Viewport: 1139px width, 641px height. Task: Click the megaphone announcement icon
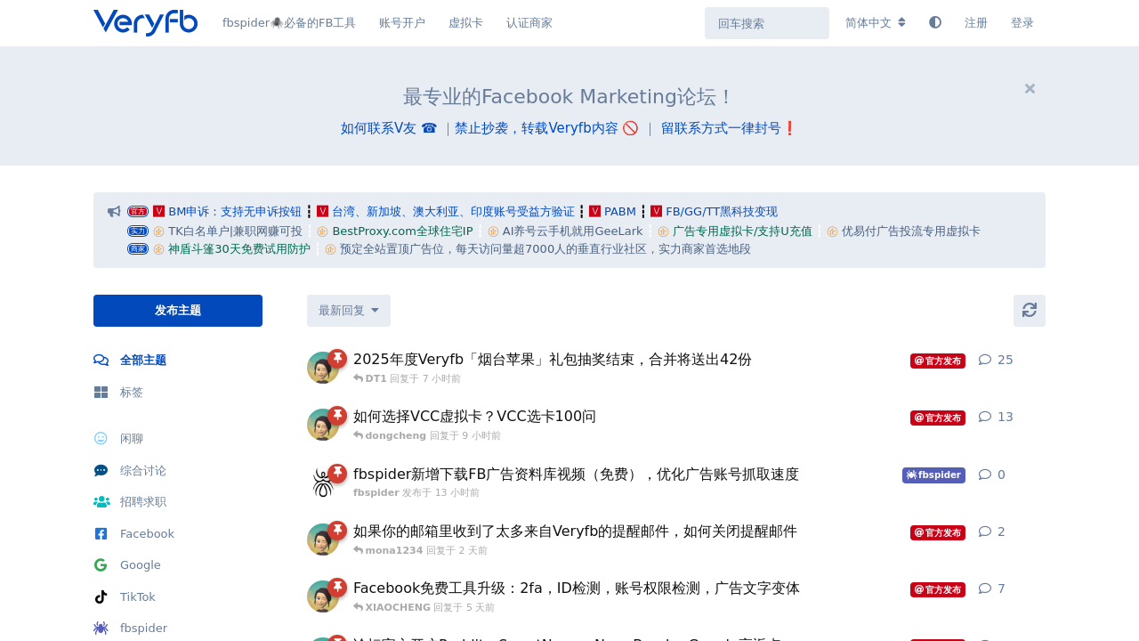(x=114, y=212)
